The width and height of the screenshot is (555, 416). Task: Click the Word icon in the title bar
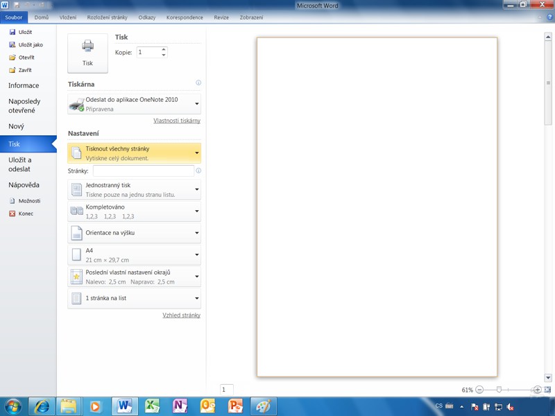[x=5, y=5]
